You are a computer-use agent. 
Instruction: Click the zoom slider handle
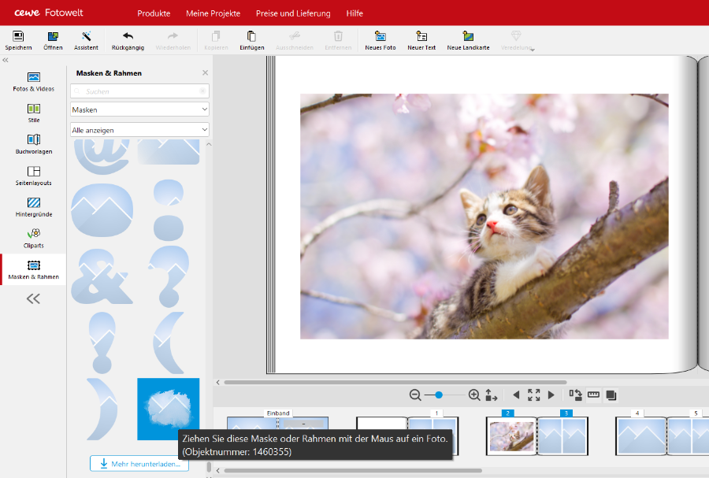[439, 395]
